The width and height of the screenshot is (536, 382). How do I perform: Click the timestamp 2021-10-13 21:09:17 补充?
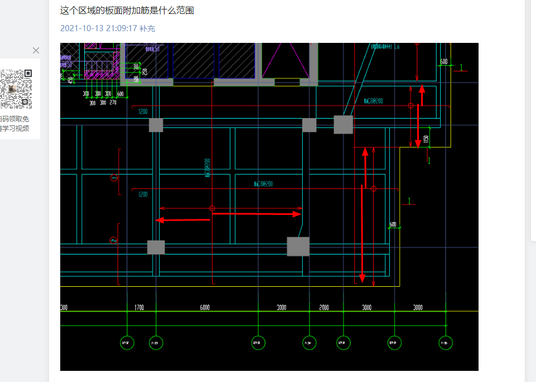coord(108,28)
